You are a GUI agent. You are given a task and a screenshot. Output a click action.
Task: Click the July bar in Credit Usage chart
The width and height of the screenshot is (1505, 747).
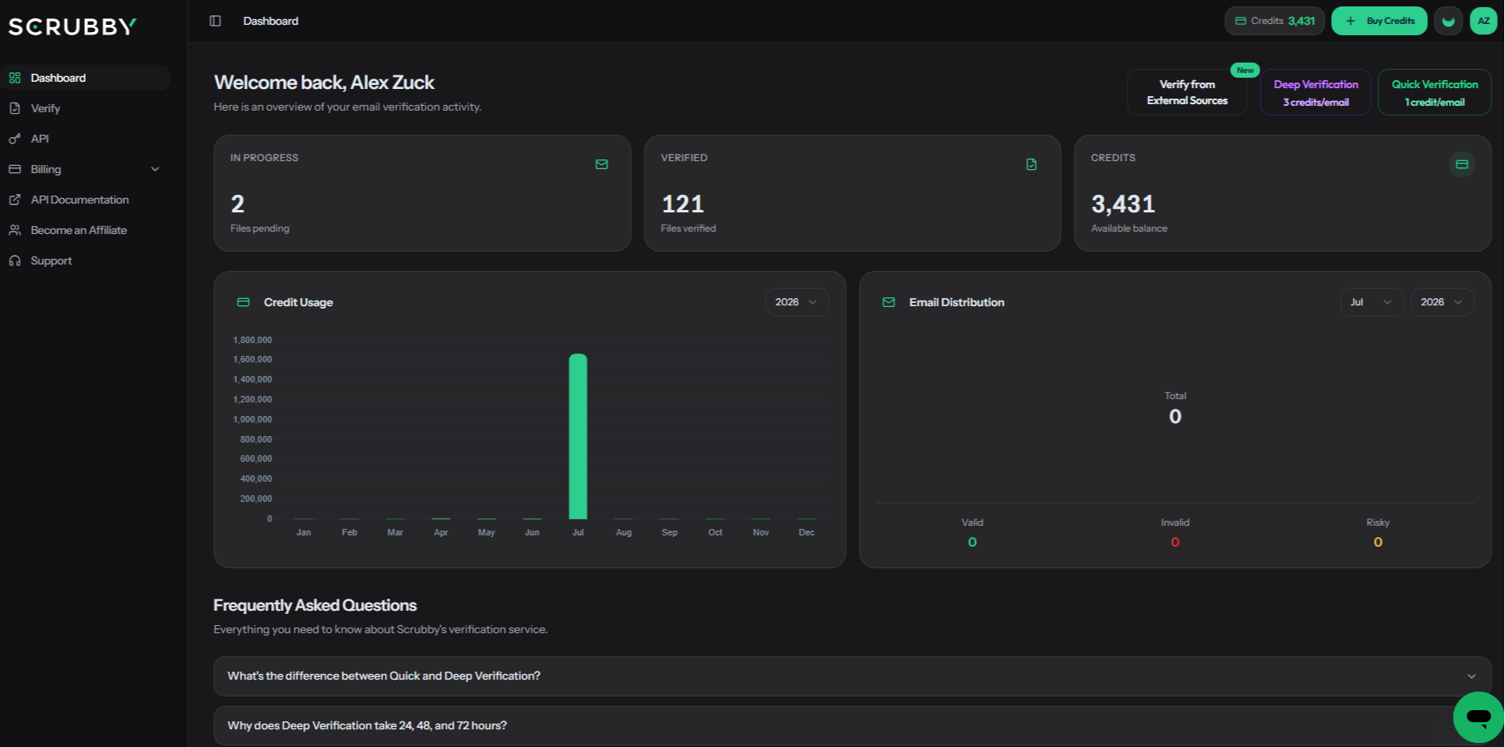(x=578, y=437)
